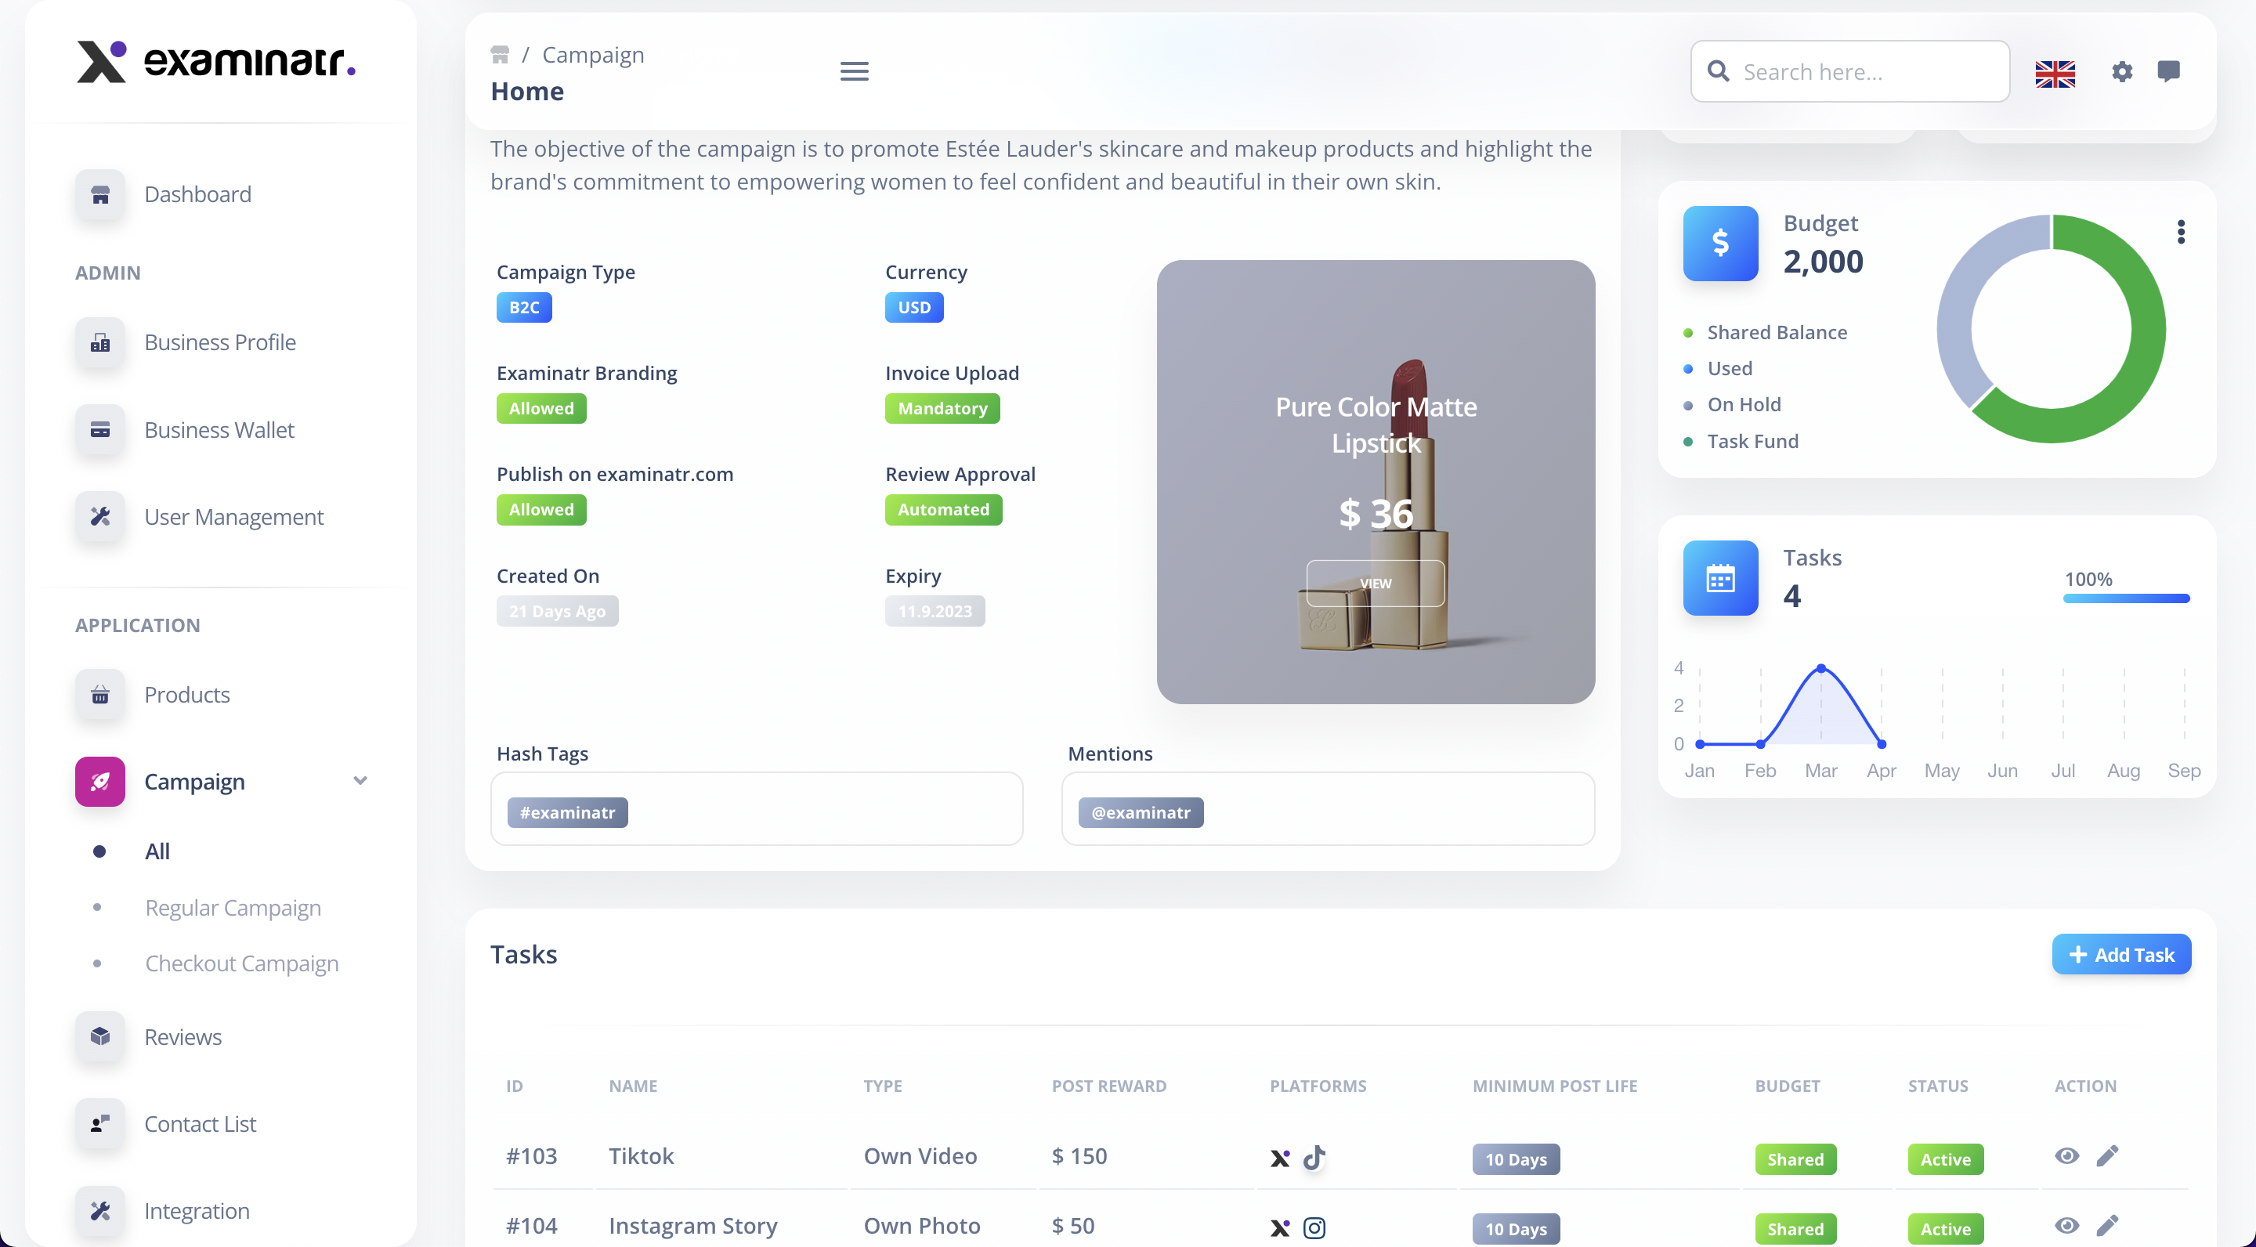Toggle Shared Balance legend item

point(1776,333)
